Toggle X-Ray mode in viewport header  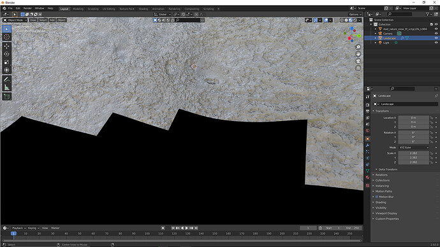336,20
